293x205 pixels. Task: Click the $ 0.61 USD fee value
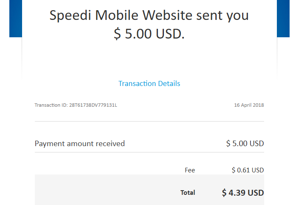(248, 170)
